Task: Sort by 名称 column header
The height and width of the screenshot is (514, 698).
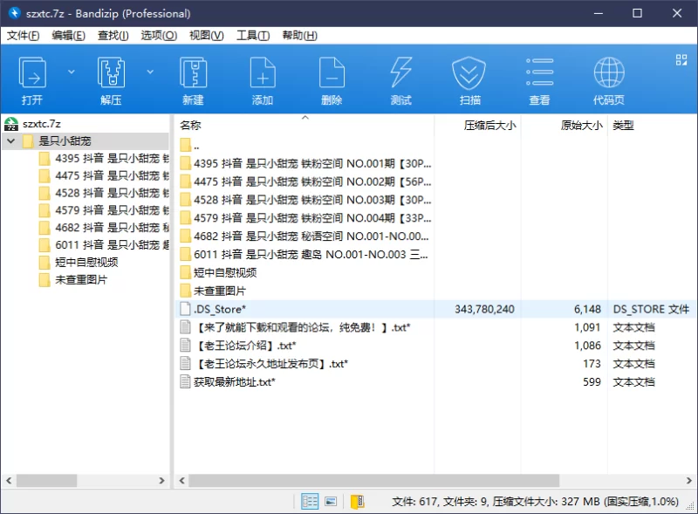Action: click(x=304, y=125)
